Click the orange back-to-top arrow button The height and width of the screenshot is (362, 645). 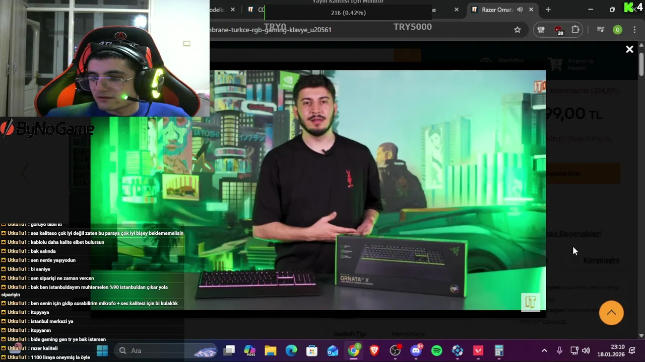click(611, 313)
